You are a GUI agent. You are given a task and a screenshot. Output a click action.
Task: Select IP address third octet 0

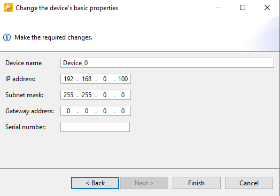tap(105, 79)
